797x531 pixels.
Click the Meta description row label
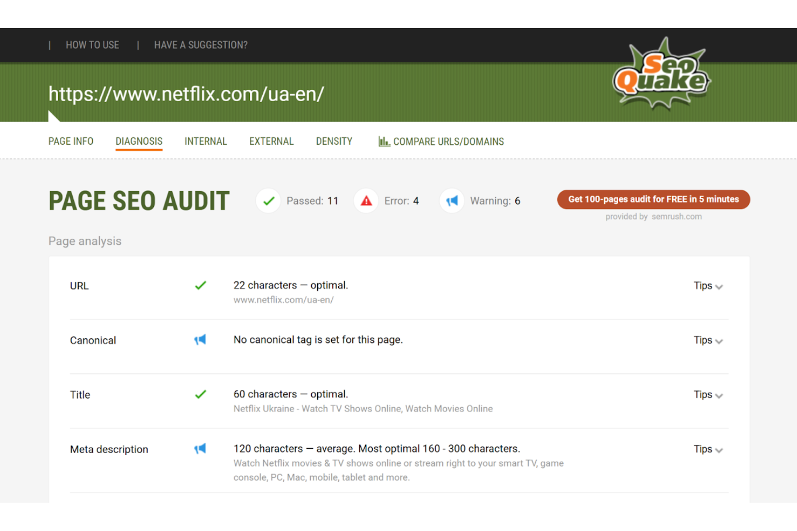(x=109, y=449)
